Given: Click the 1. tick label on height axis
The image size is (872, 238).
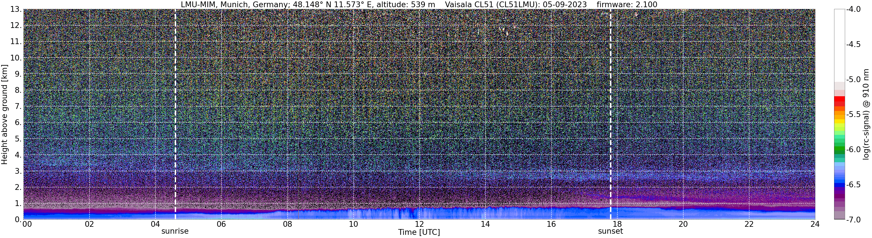Looking at the screenshot, I should 18,203.
